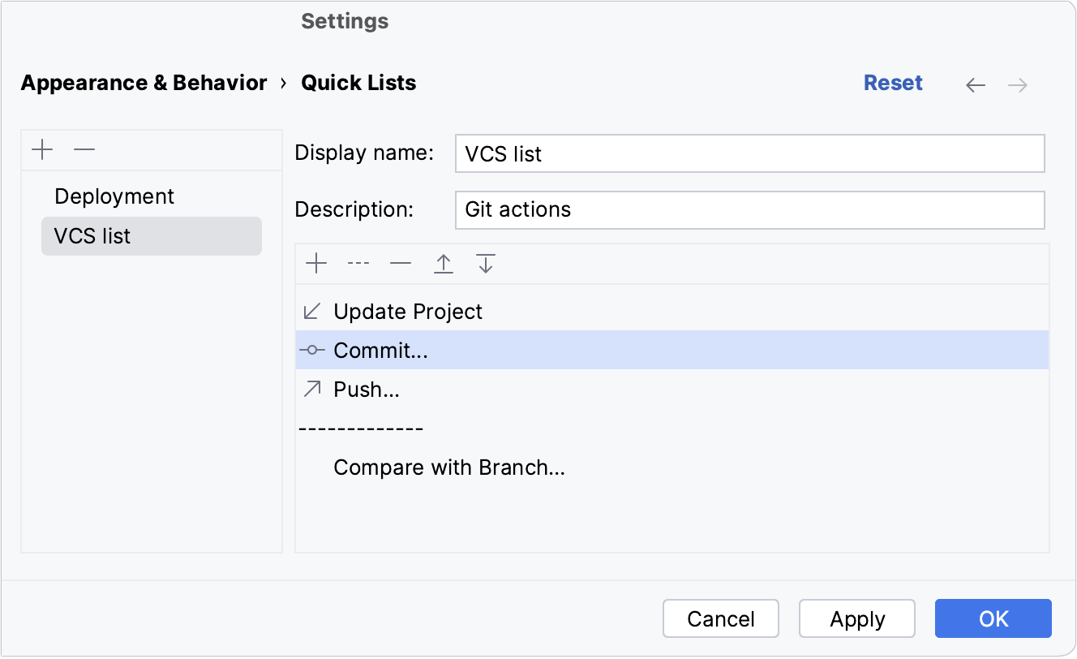This screenshot has height=659, width=1077.
Task: Reset the quick list settings
Action: point(893,82)
